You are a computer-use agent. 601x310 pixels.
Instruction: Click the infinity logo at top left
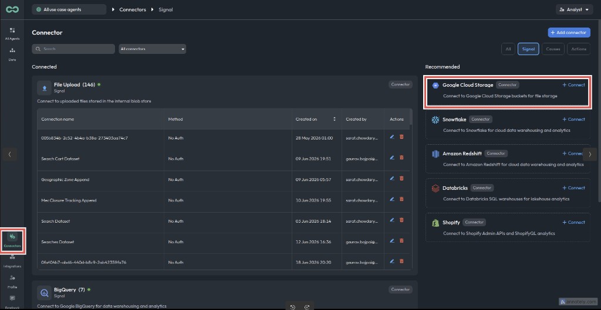click(x=12, y=9)
